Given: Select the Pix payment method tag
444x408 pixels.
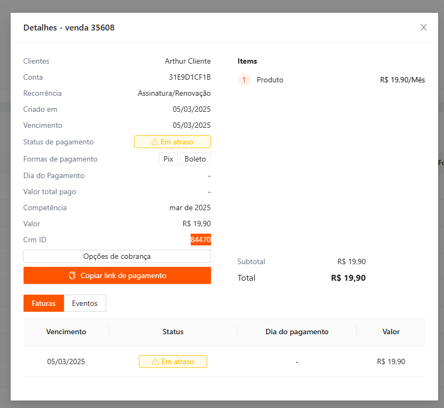Looking at the screenshot, I should pyautogui.click(x=168, y=159).
